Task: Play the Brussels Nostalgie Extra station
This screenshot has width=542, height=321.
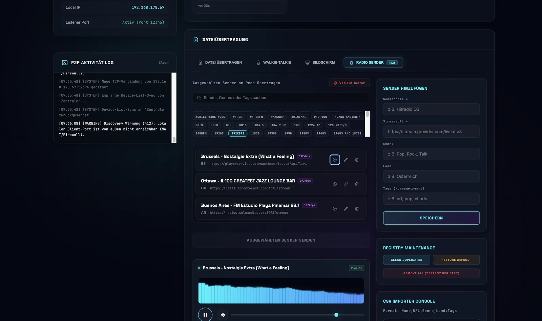Action: click(335, 160)
